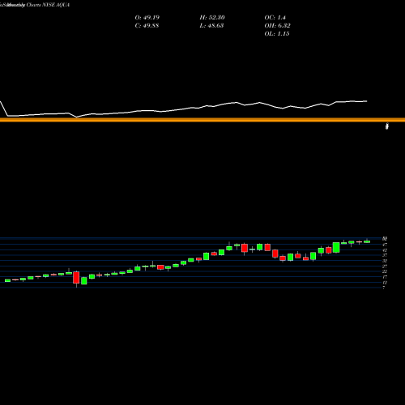Click the OC: 1.4 reading
This screenshot has height=405, width=405.
[x=275, y=18]
